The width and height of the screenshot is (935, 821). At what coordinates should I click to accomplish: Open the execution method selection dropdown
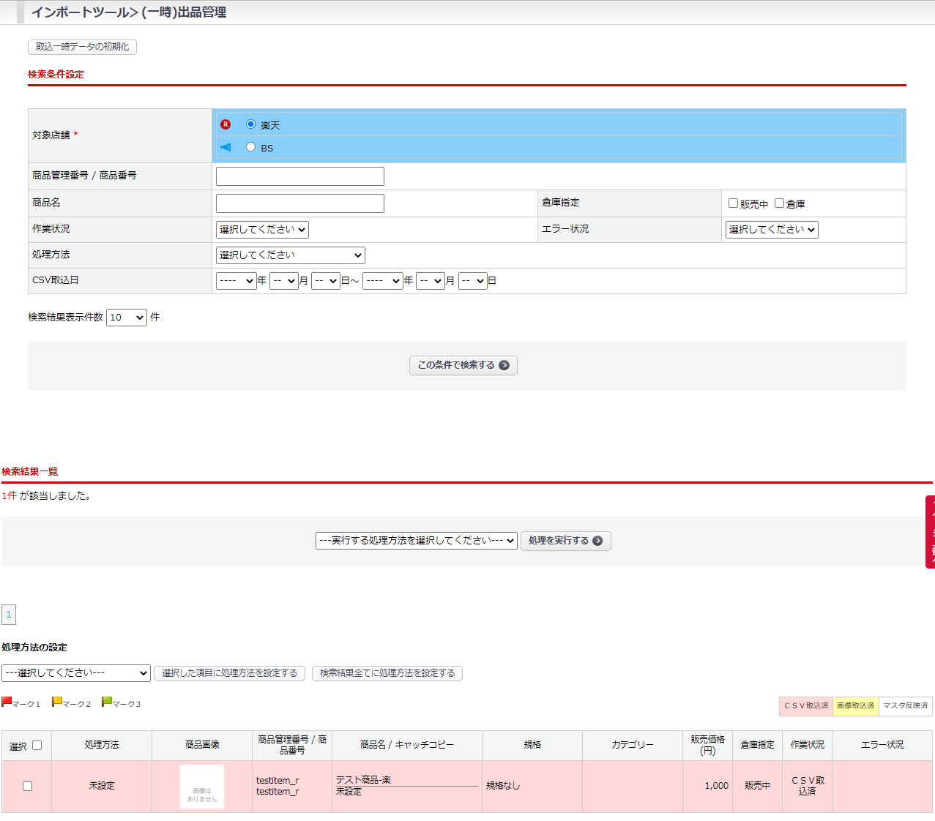point(417,541)
